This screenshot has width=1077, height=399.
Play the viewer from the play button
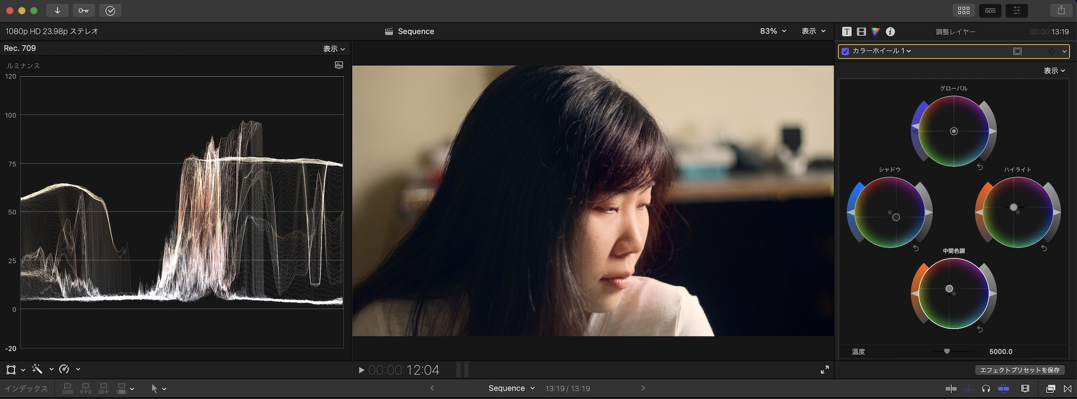[x=361, y=370]
